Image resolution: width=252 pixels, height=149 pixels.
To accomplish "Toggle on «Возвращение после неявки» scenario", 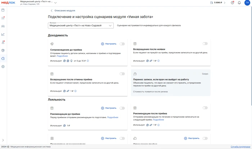I will coord(205,44).
